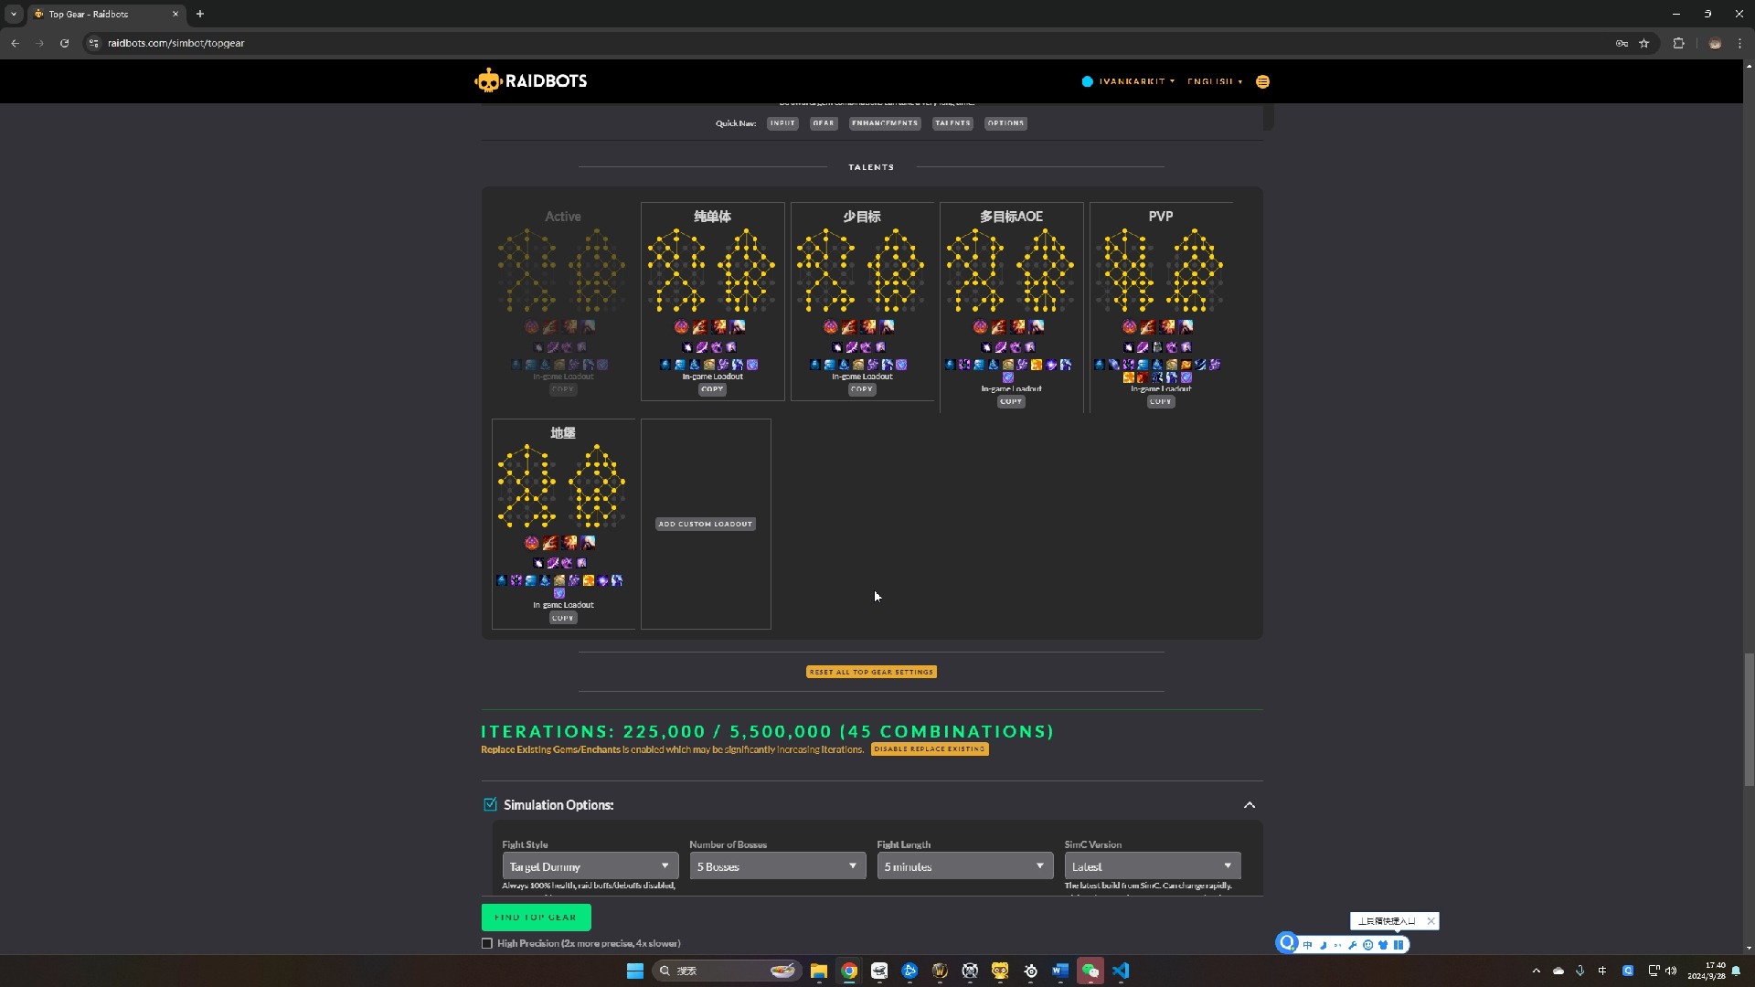Jump to TALENTS in Quick Nav

point(952,123)
